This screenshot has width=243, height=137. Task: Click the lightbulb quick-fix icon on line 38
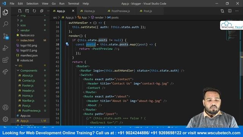[x=67, y=44]
